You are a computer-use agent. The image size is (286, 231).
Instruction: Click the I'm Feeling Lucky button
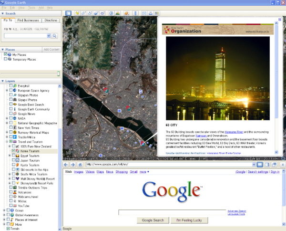pyautogui.click(x=189, y=220)
